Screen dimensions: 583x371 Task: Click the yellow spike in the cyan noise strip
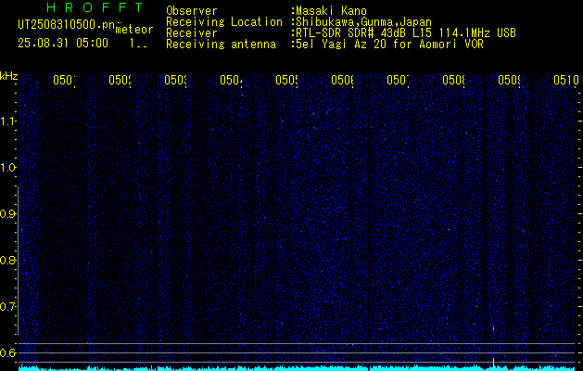[x=493, y=364]
